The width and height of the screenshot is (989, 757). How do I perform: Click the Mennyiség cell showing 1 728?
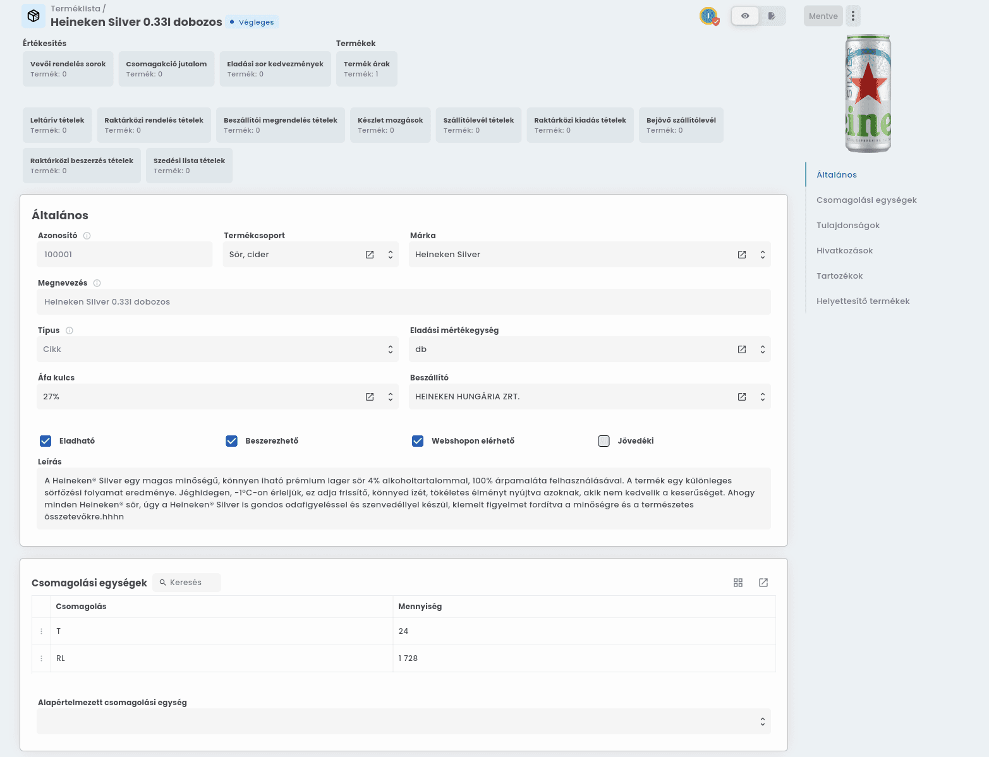[x=584, y=658]
